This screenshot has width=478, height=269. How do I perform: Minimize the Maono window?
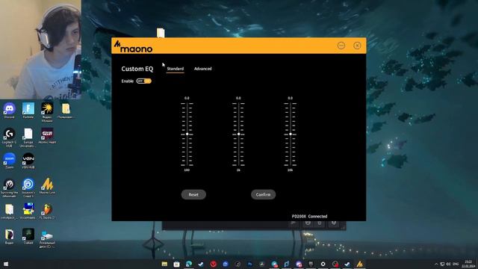click(341, 46)
